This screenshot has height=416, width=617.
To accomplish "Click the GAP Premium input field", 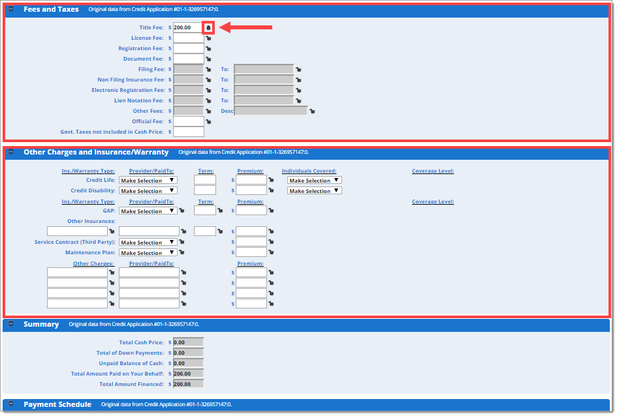I will click(x=251, y=211).
